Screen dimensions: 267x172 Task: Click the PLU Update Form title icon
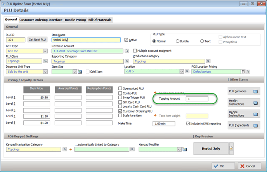(3, 4)
